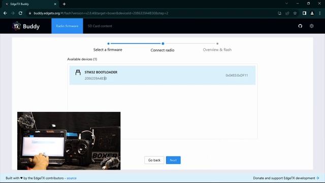325x183 pixels.
Task: Toggle the browser side panel
Action: click(304, 13)
